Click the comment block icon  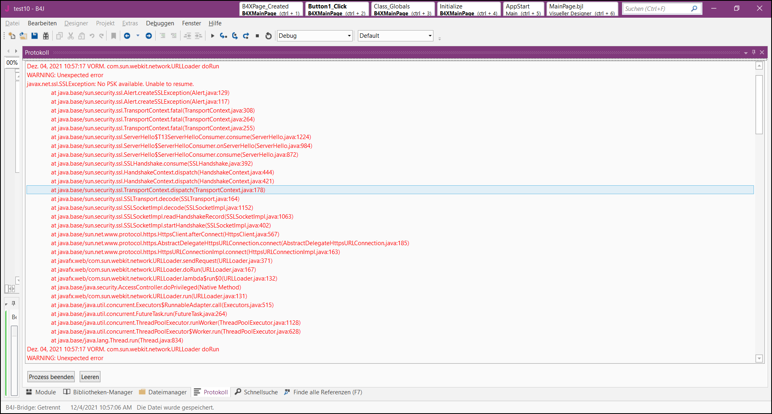[x=163, y=36]
